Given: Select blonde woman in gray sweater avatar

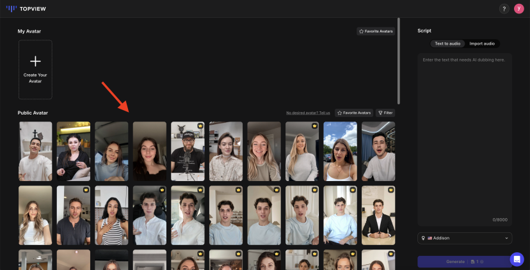Looking at the screenshot, I should 302,152.
